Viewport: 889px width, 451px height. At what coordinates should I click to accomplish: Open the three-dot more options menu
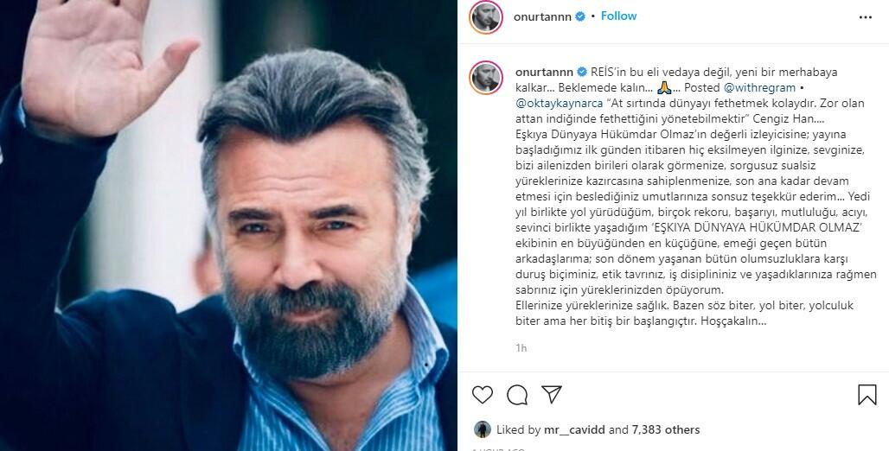[x=865, y=17]
